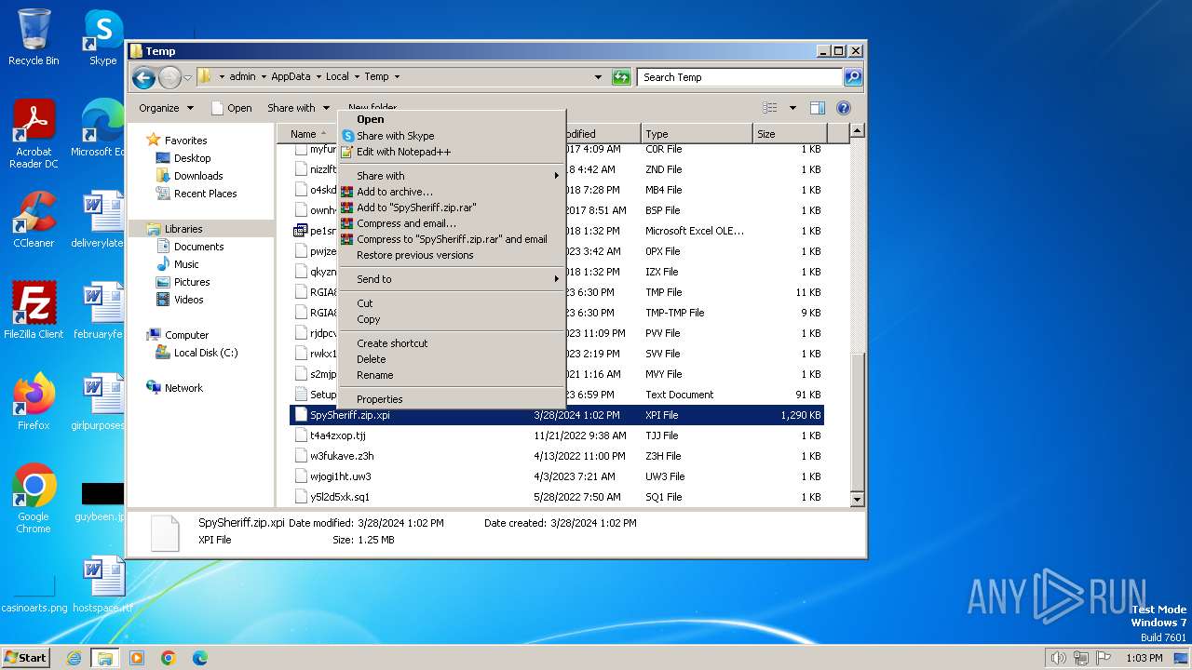Open Google Chrome desktop shortcut
This screenshot has width=1192, height=670.
[x=34, y=499]
